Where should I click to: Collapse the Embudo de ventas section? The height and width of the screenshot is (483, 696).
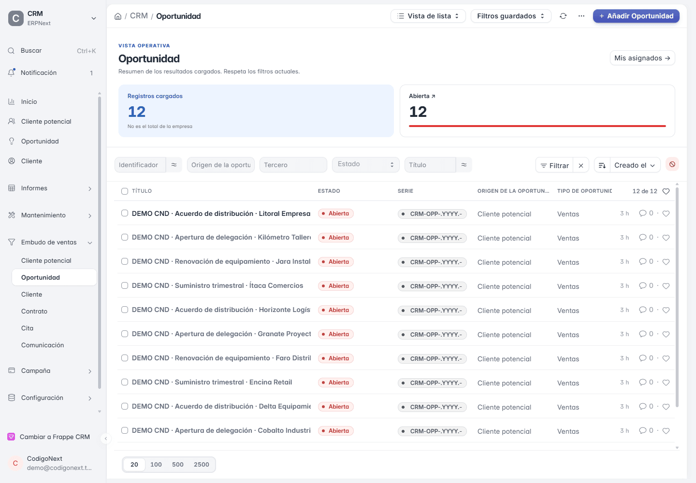(x=90, y=242)
